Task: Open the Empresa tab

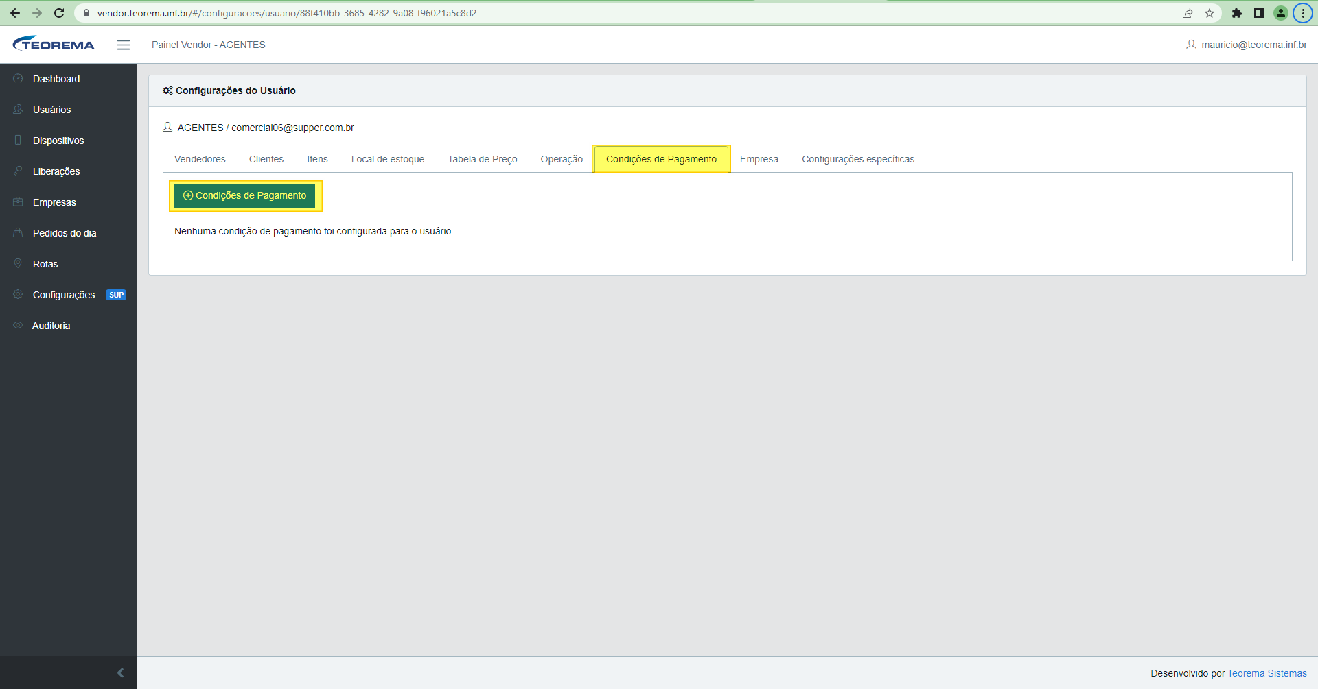Action: coord(759,159)
